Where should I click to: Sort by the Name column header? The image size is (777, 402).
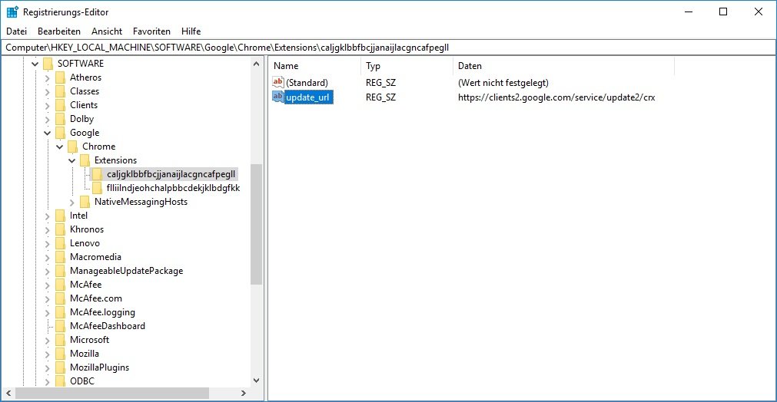(315, 66)
